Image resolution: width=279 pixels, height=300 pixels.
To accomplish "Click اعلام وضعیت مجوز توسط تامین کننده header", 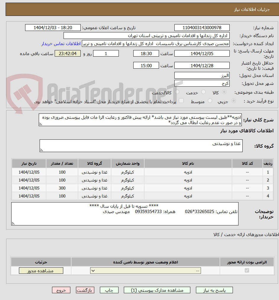I will (145, 262).
